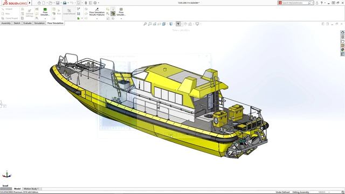This screenshot has width=345, height=194.
Task: Create a New document from top toolbar
Action: (44, 3)
